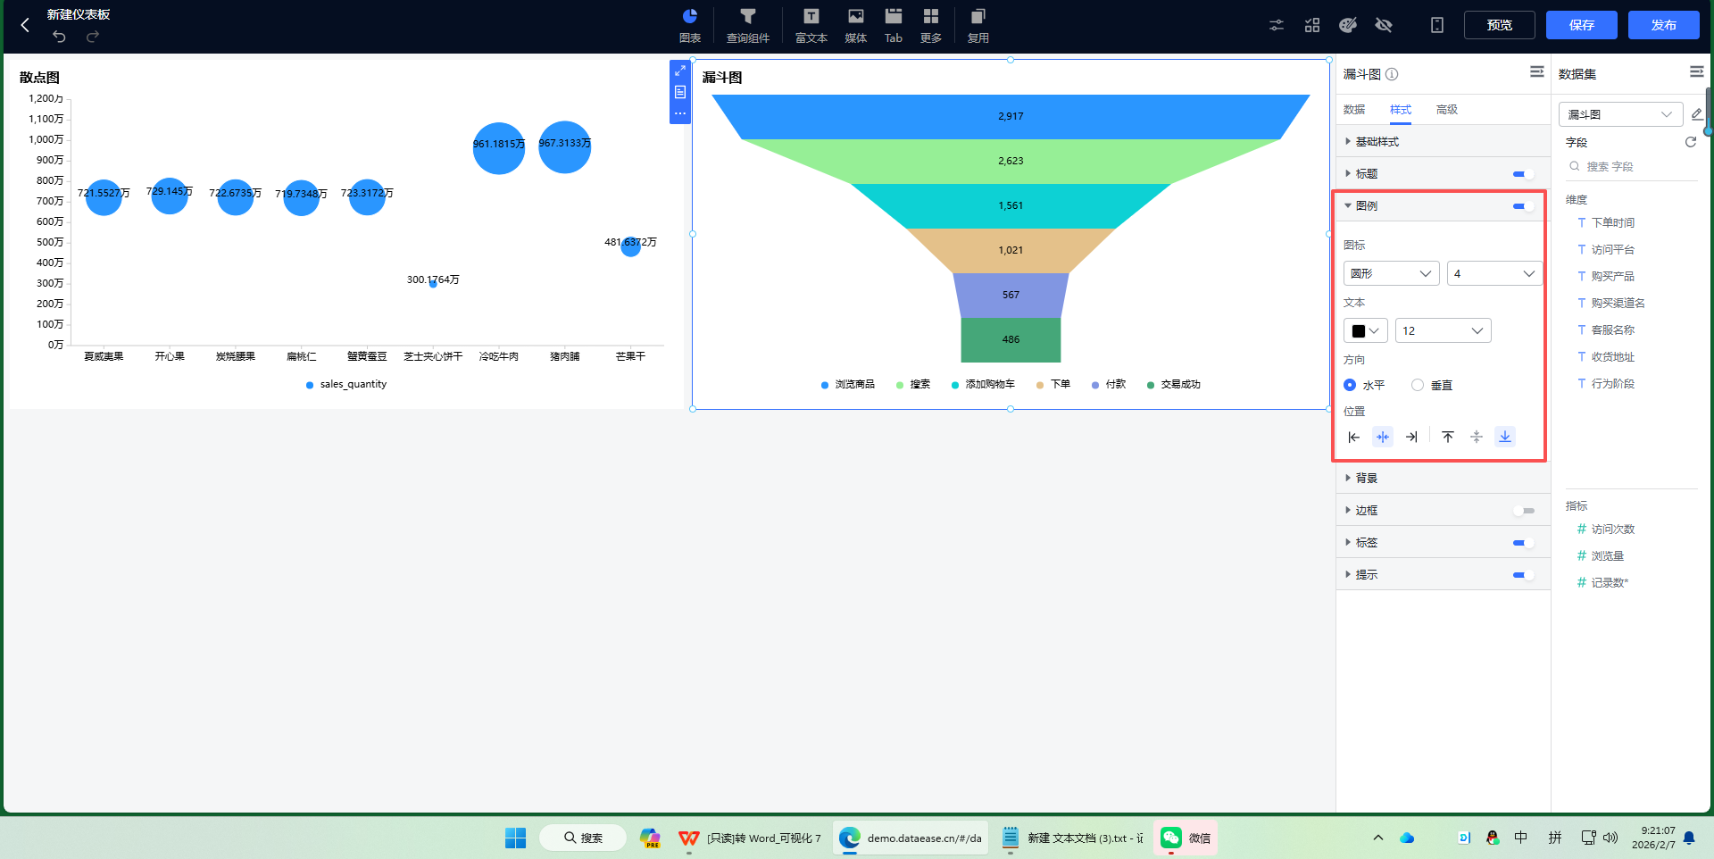The image size is (1714, 859).
Task: Select 水平 horizontal direction radio
Action: [x=1350, y=385]
